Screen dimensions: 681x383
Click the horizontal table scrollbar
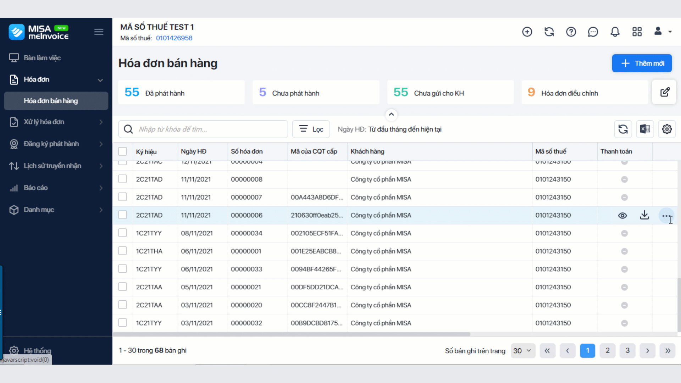click(x=292, y=334)
